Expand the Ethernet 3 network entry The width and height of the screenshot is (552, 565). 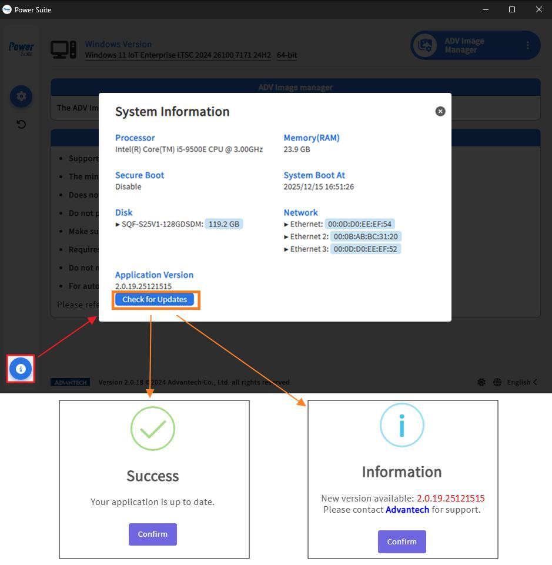[286, 249]
